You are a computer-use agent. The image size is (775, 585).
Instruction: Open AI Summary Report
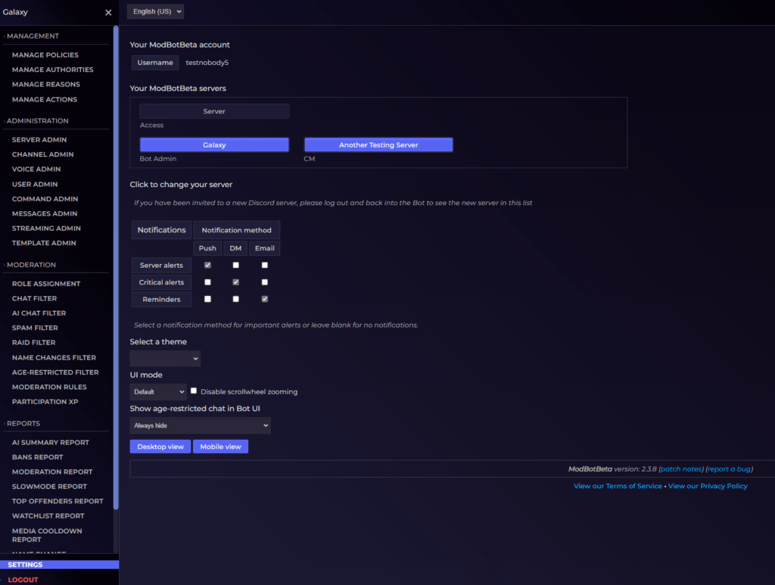[x=51, y=442]
